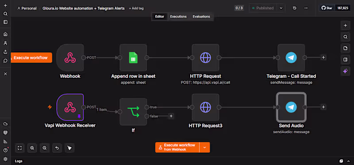Select the Telegram - Call Started node

[291, 58]
